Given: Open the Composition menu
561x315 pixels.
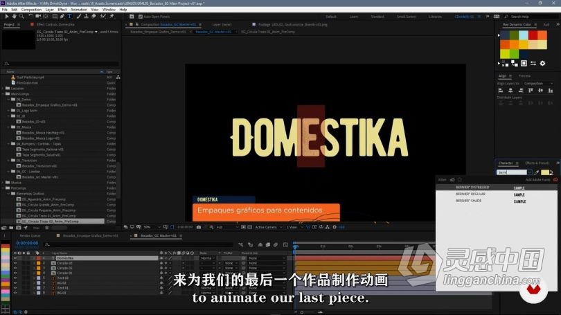Looking at the screenshot, I should [31, 10].
